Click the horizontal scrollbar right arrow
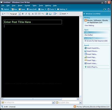This screenshot has width=112, height=110. click(78, 99)
